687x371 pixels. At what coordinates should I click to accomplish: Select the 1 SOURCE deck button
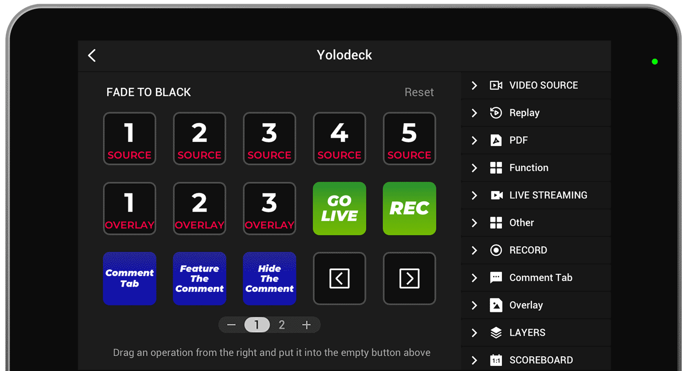[130, 139]
